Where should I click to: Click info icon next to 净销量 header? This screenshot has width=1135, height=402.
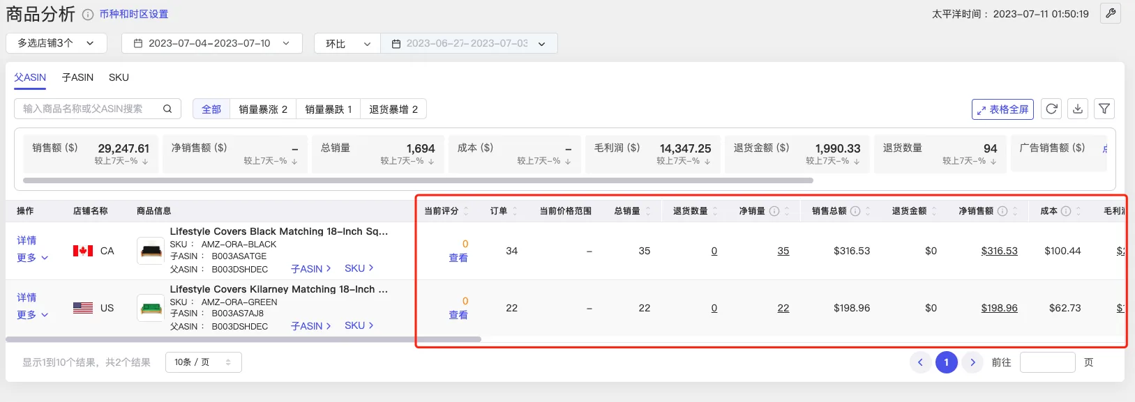(774, 211)
